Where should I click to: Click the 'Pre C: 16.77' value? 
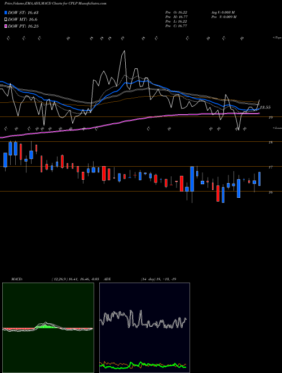tap(177, 26)
